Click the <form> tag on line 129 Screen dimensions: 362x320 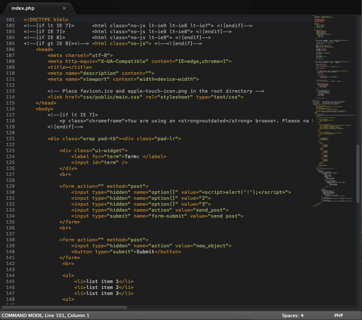coord(104,187)
